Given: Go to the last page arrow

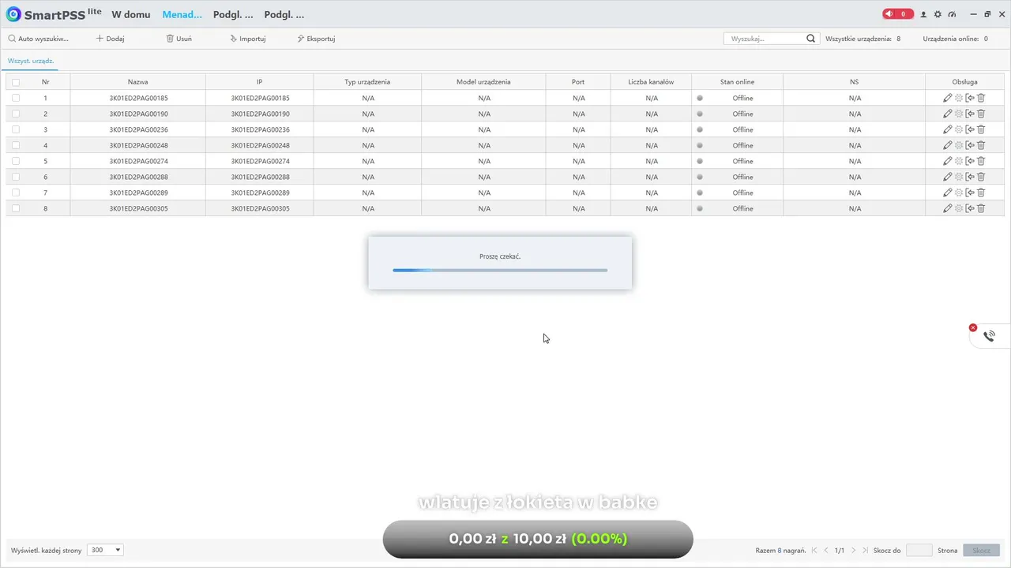Looking at the screenshot, I should click(866, 550).
